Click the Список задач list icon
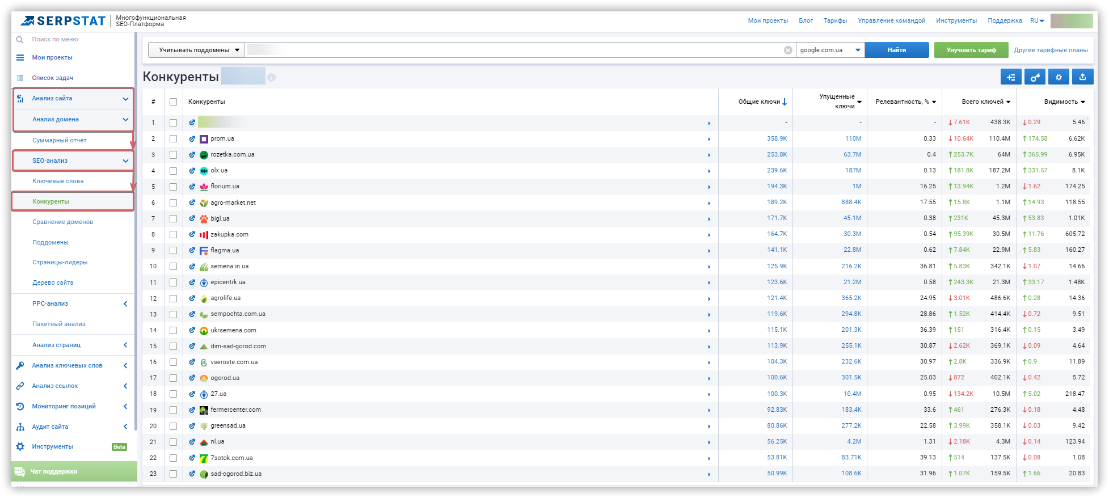Image resolution: width=1109 pixels, height=498 pixels. click(20, 78)
